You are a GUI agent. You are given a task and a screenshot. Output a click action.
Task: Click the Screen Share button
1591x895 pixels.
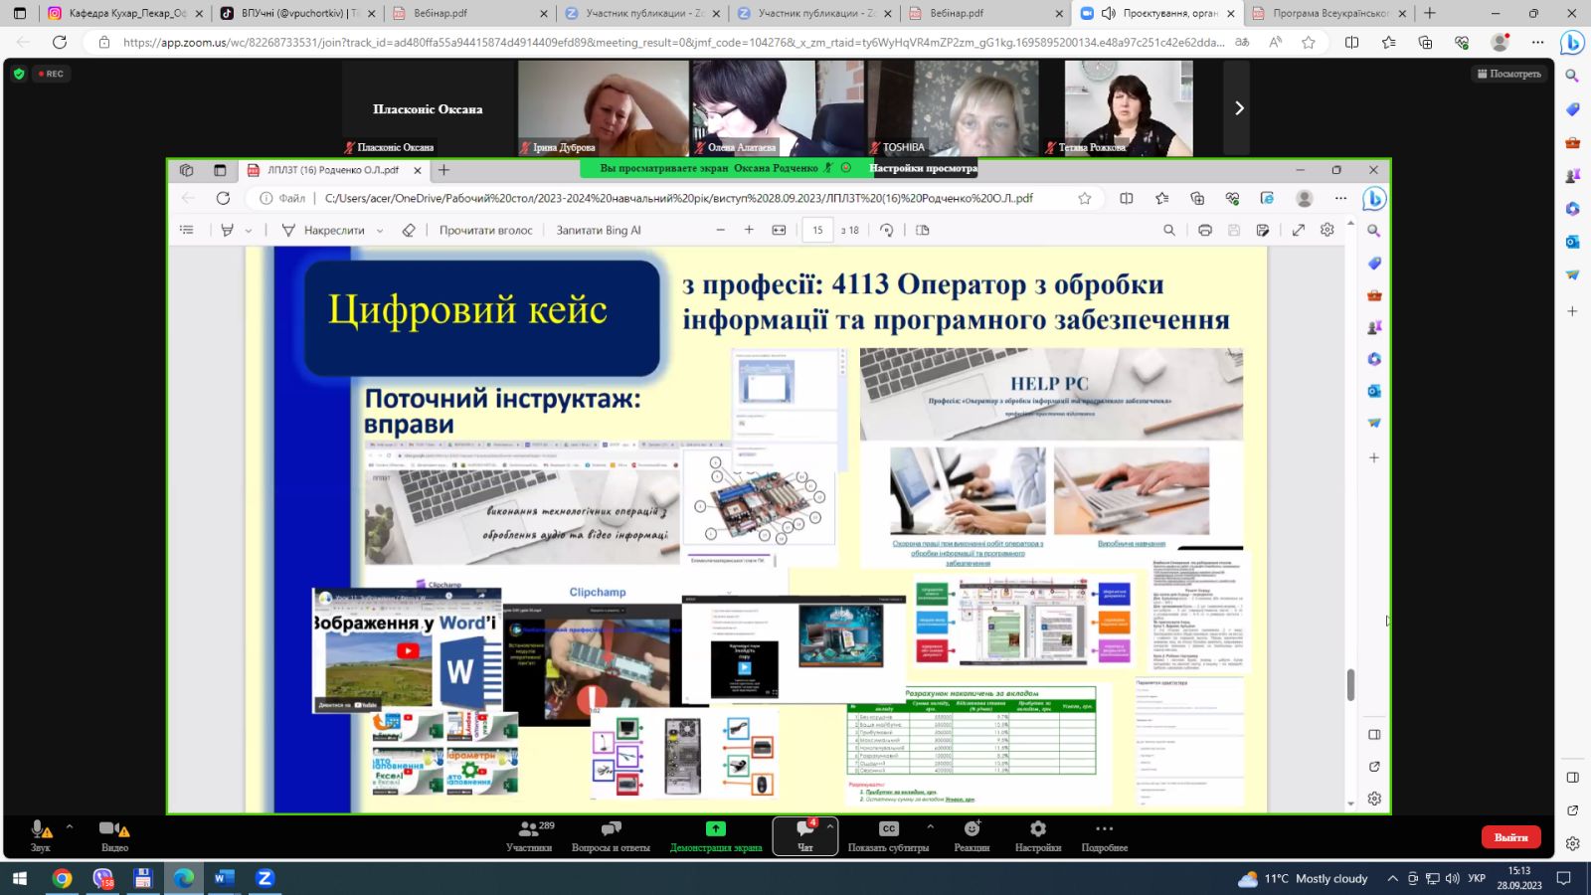click(716, 835)
